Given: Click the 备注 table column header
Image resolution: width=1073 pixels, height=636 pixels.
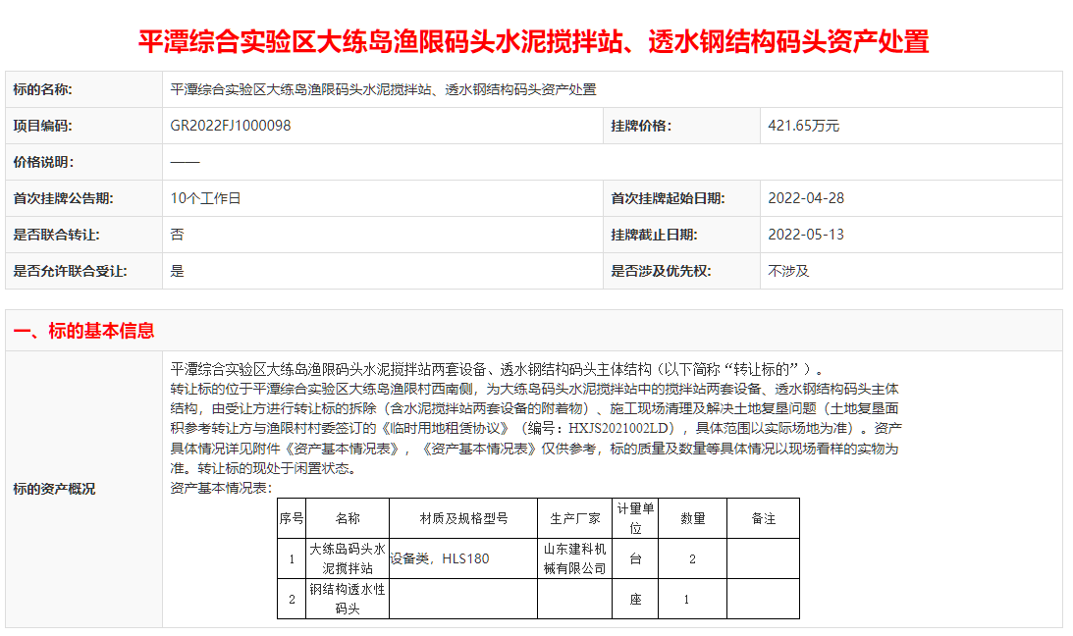Looking at the screenshot, I should pyautogui.click(x=763, y=518).
